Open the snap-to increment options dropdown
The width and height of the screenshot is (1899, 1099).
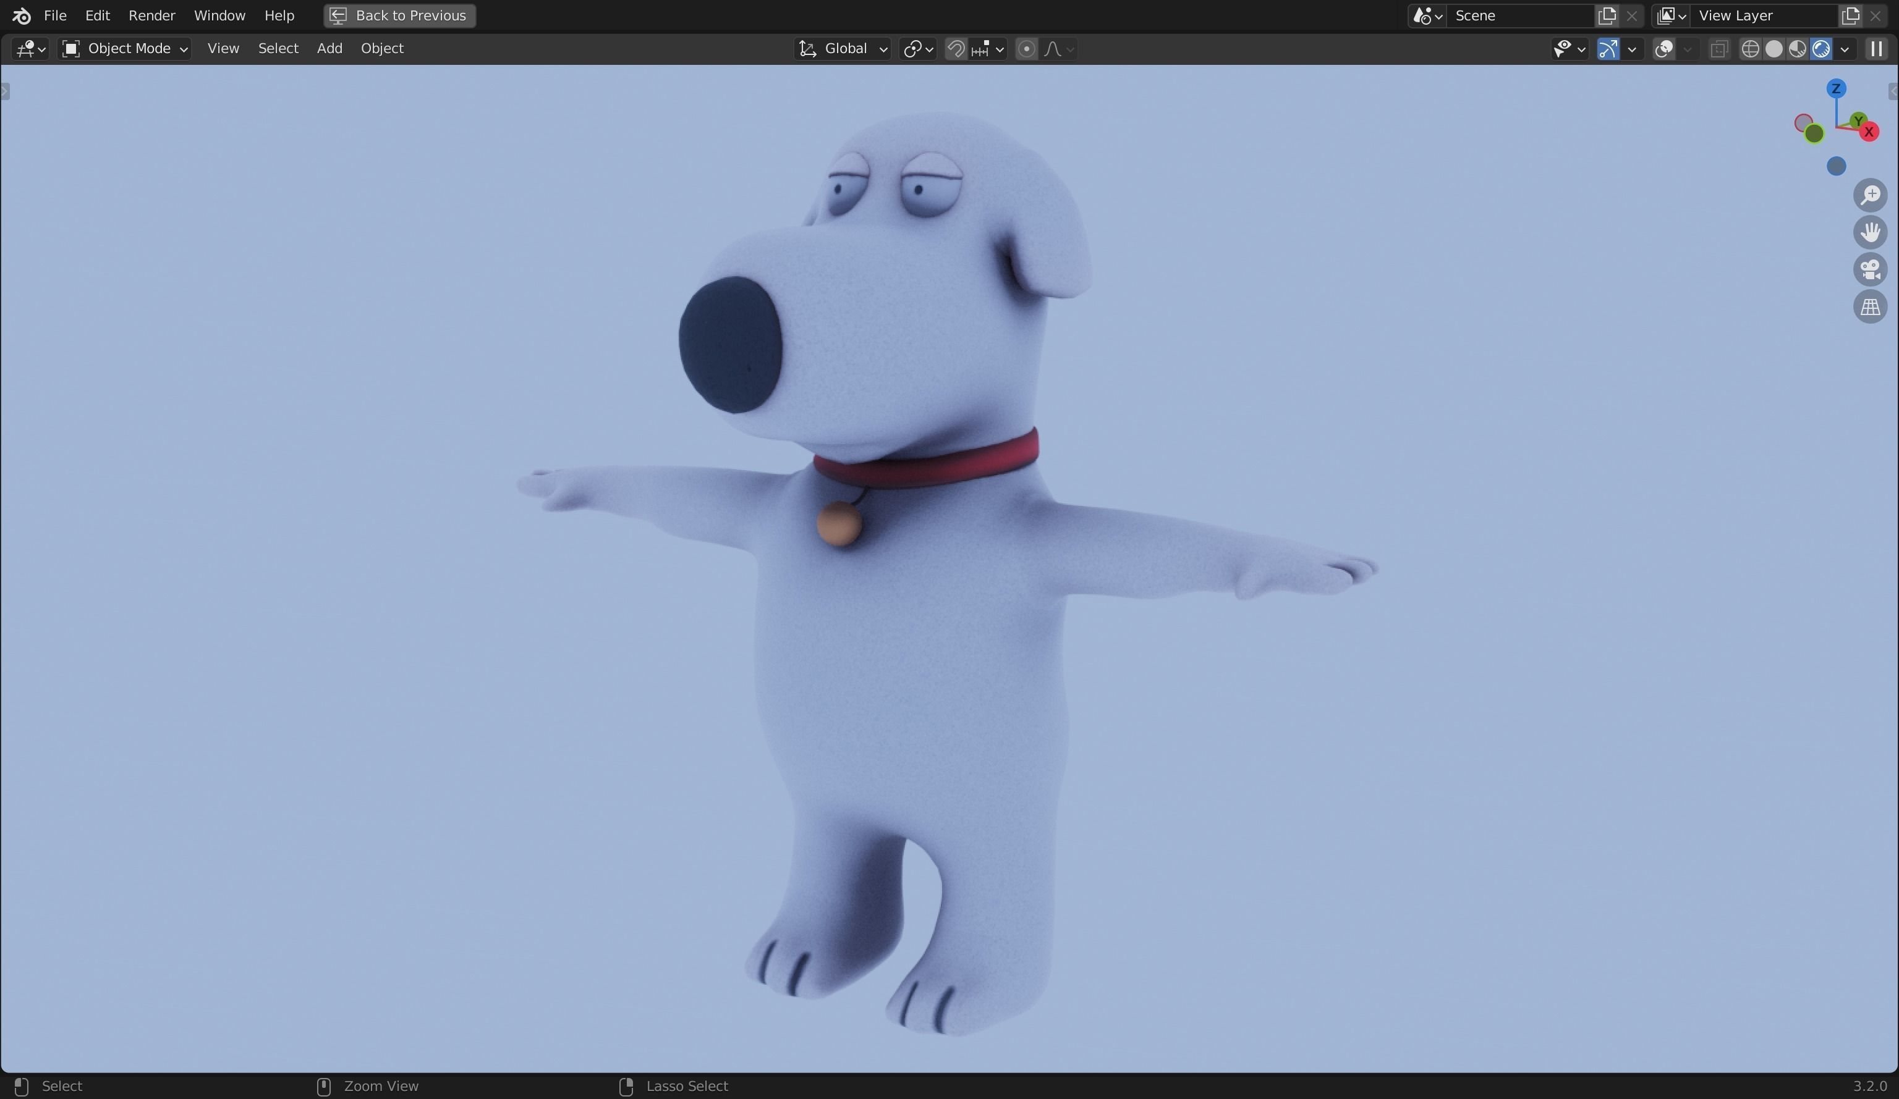pyautogui.click(x=988, y=49)
